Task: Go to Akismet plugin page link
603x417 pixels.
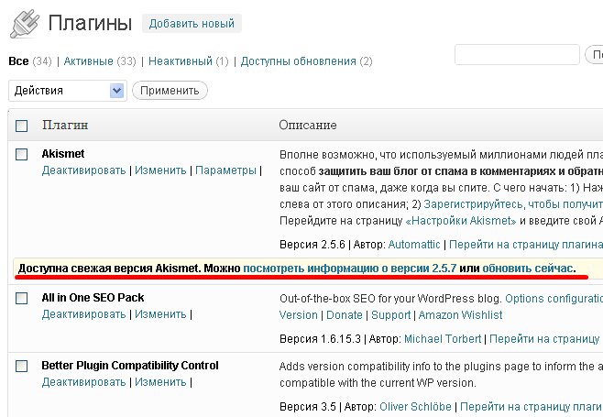Action: click(526, 245)
